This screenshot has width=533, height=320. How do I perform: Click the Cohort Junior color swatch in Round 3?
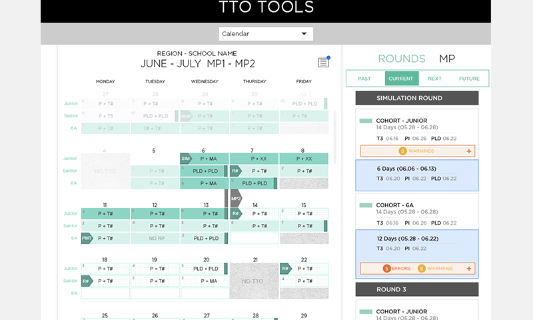coord(366,311)
